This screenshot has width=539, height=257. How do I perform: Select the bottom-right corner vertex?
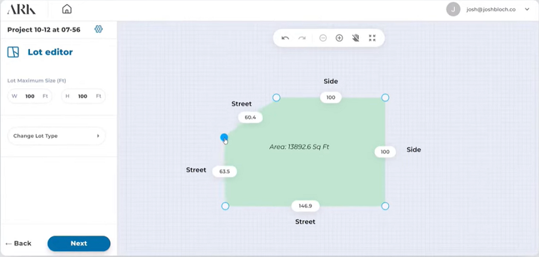point(385,206)
